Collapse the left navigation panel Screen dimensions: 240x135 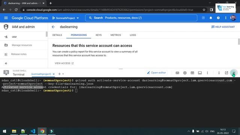tap(6, 63)
